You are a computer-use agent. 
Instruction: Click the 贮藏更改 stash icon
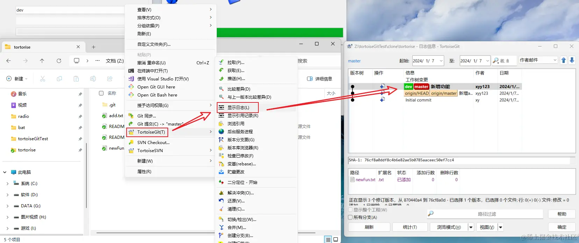[221, 172]
